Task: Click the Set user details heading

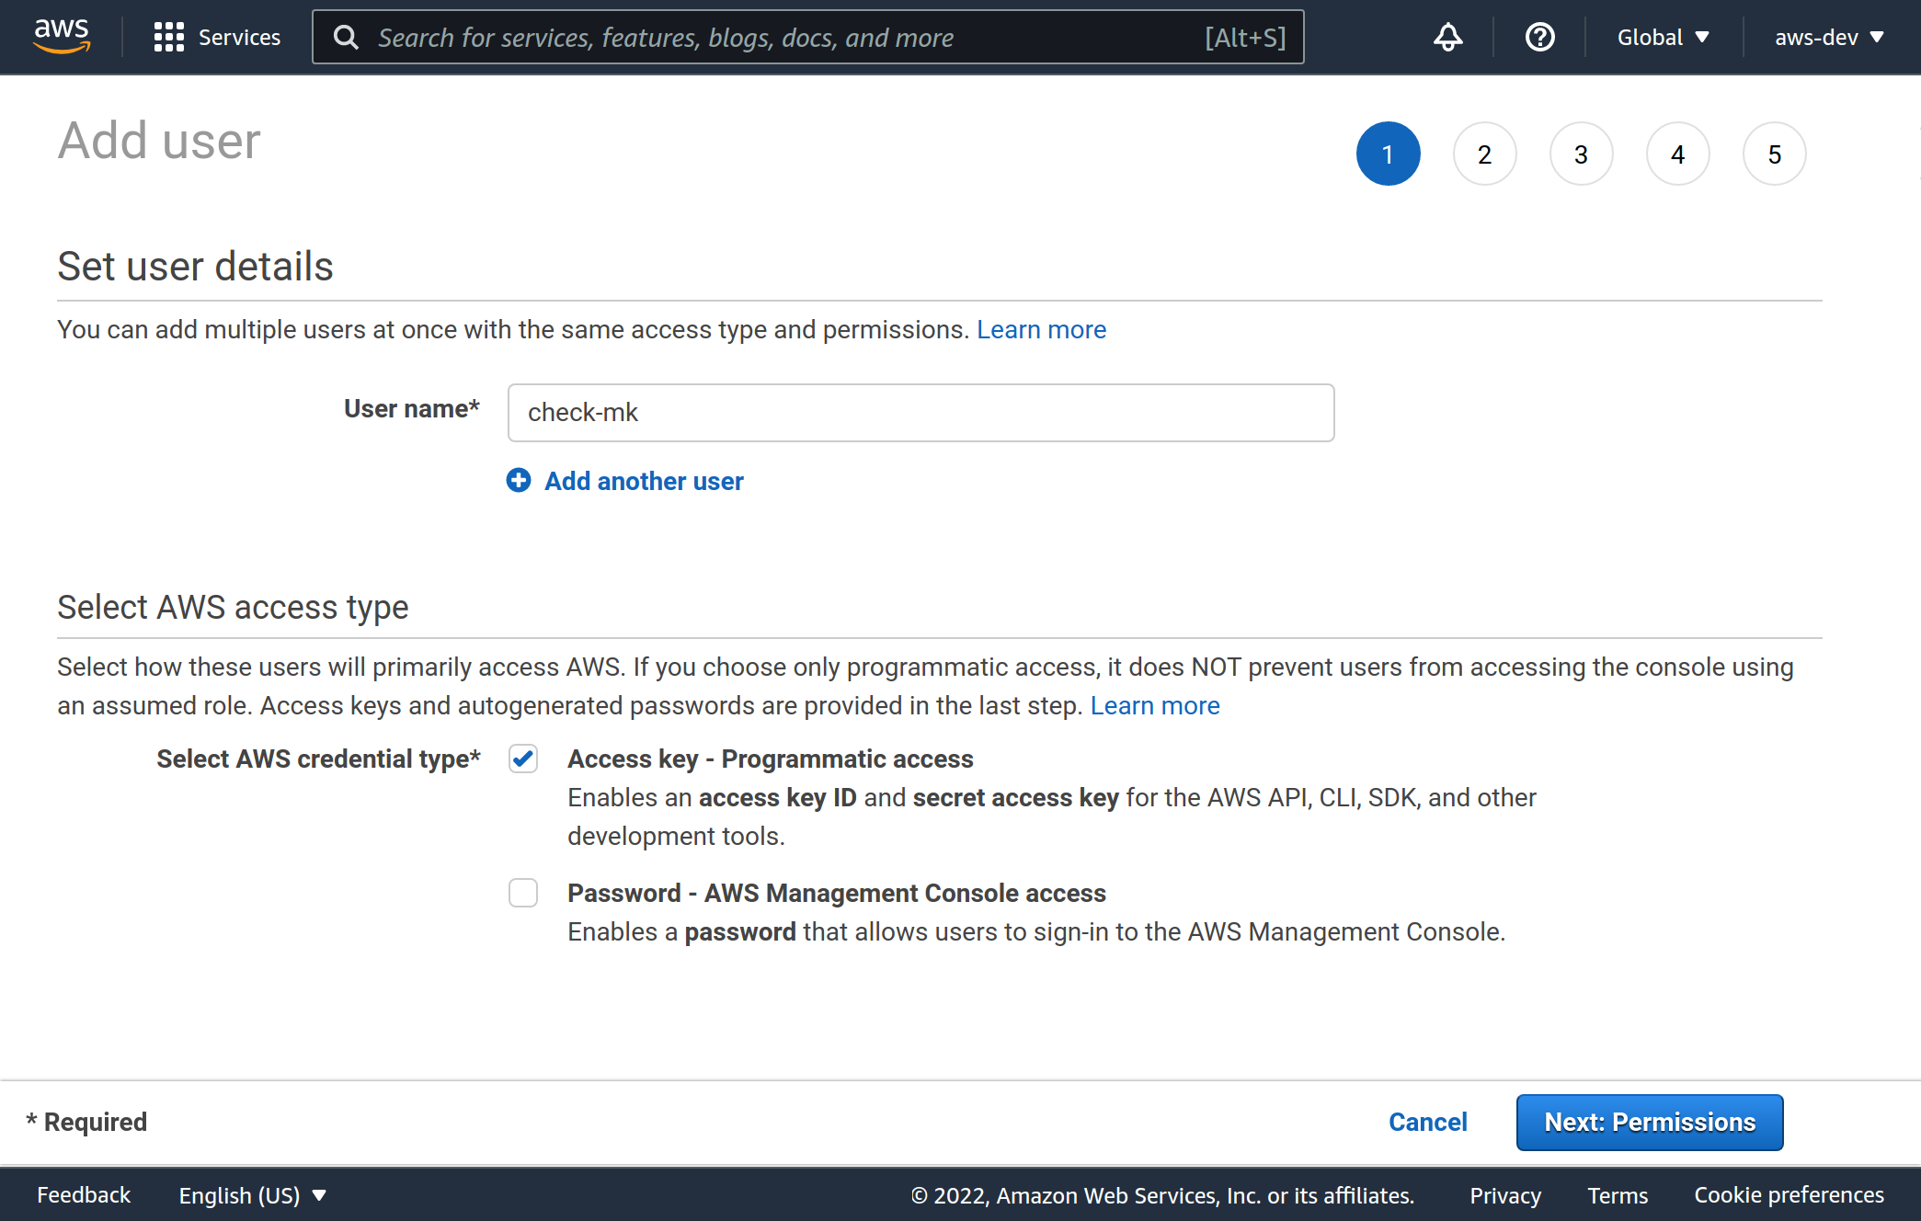Action: point(195,266)
